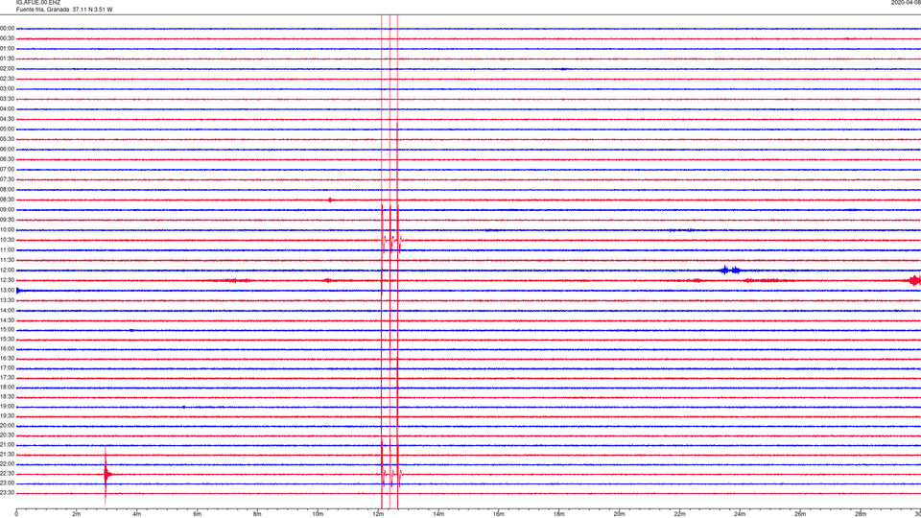This screenshot has height=518, width=921.
Task: Select the 08:00 trace time label
Action: [7, 190]
